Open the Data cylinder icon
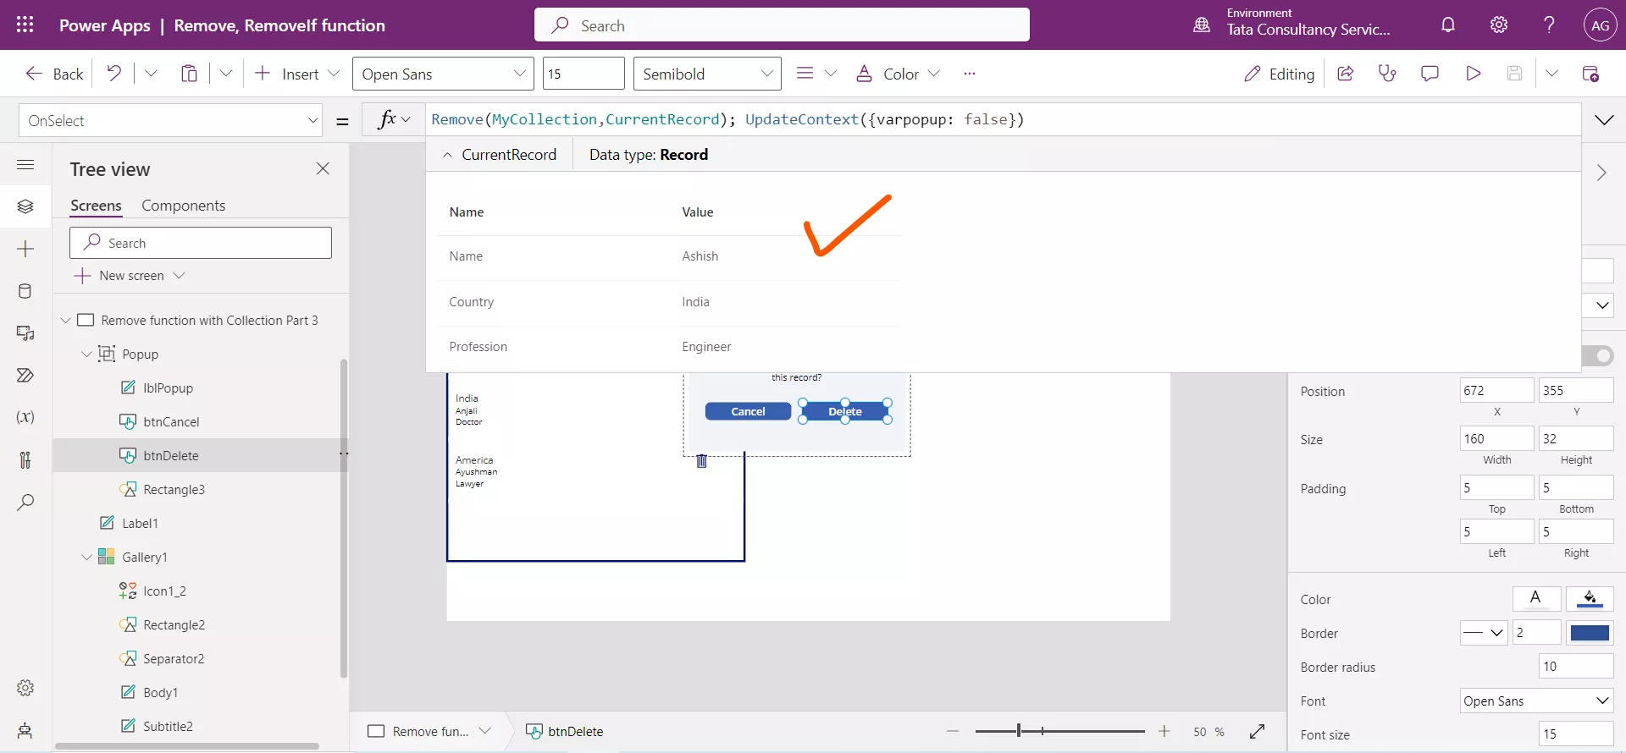The height and width of the screenshot is (753, 1626). [25, 291]
